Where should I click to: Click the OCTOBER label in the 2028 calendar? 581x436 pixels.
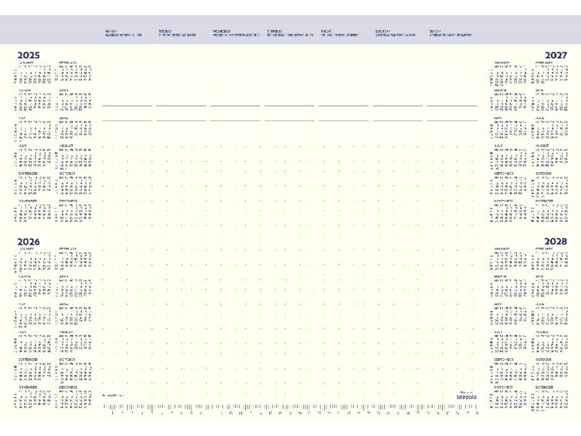[543, 360]
